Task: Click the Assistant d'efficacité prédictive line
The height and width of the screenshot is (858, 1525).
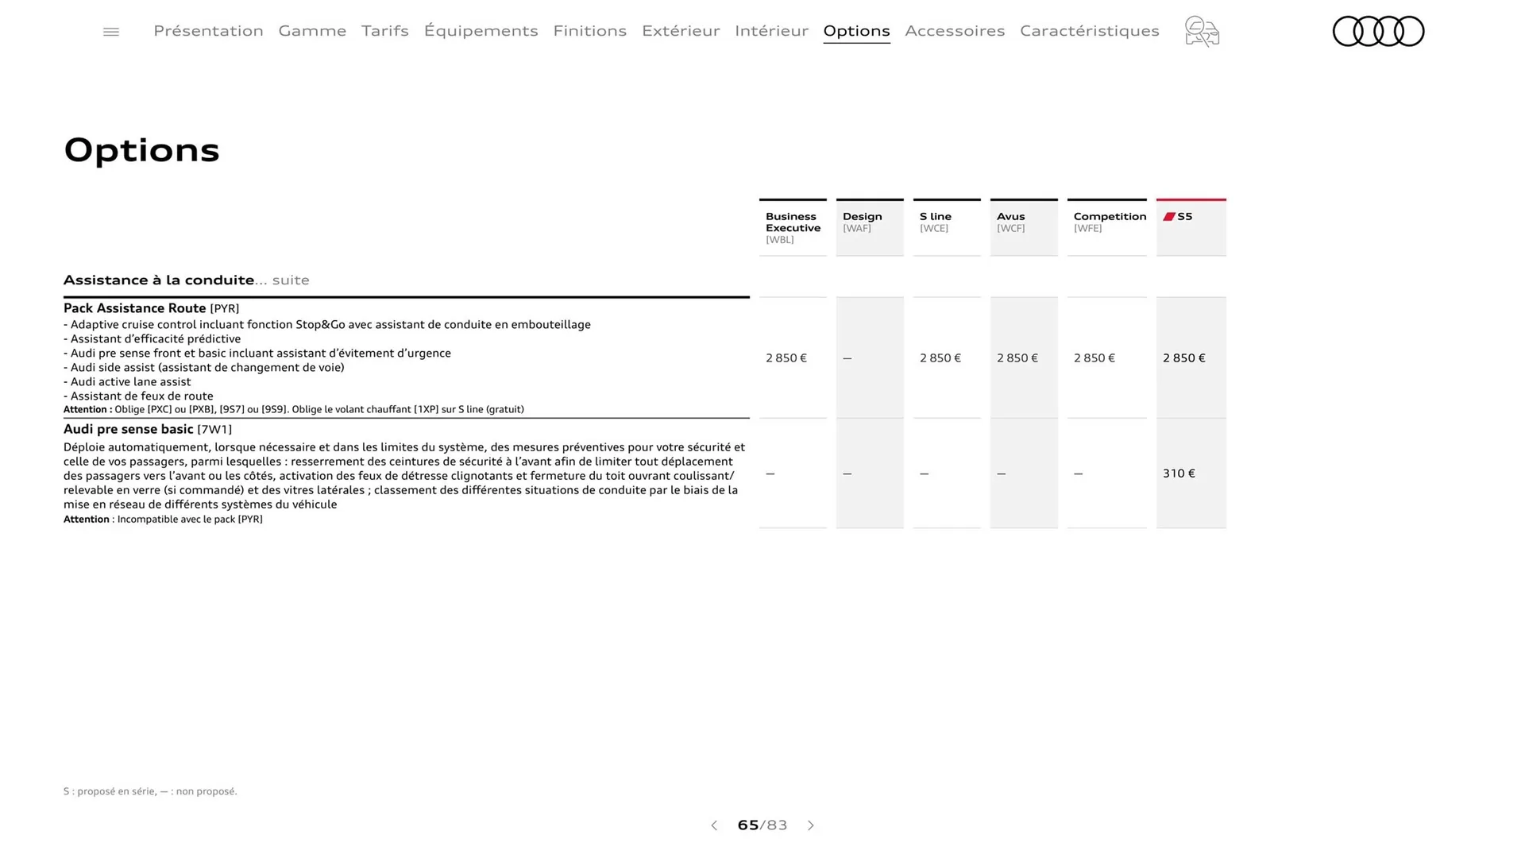Action: (152, 339)
